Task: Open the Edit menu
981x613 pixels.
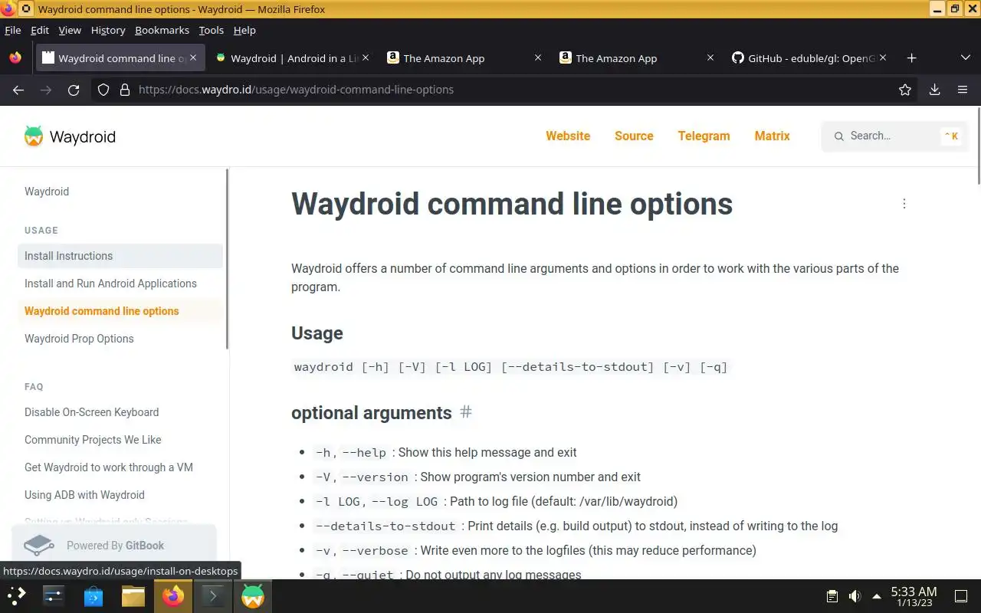Action: [x=40, y=30]
